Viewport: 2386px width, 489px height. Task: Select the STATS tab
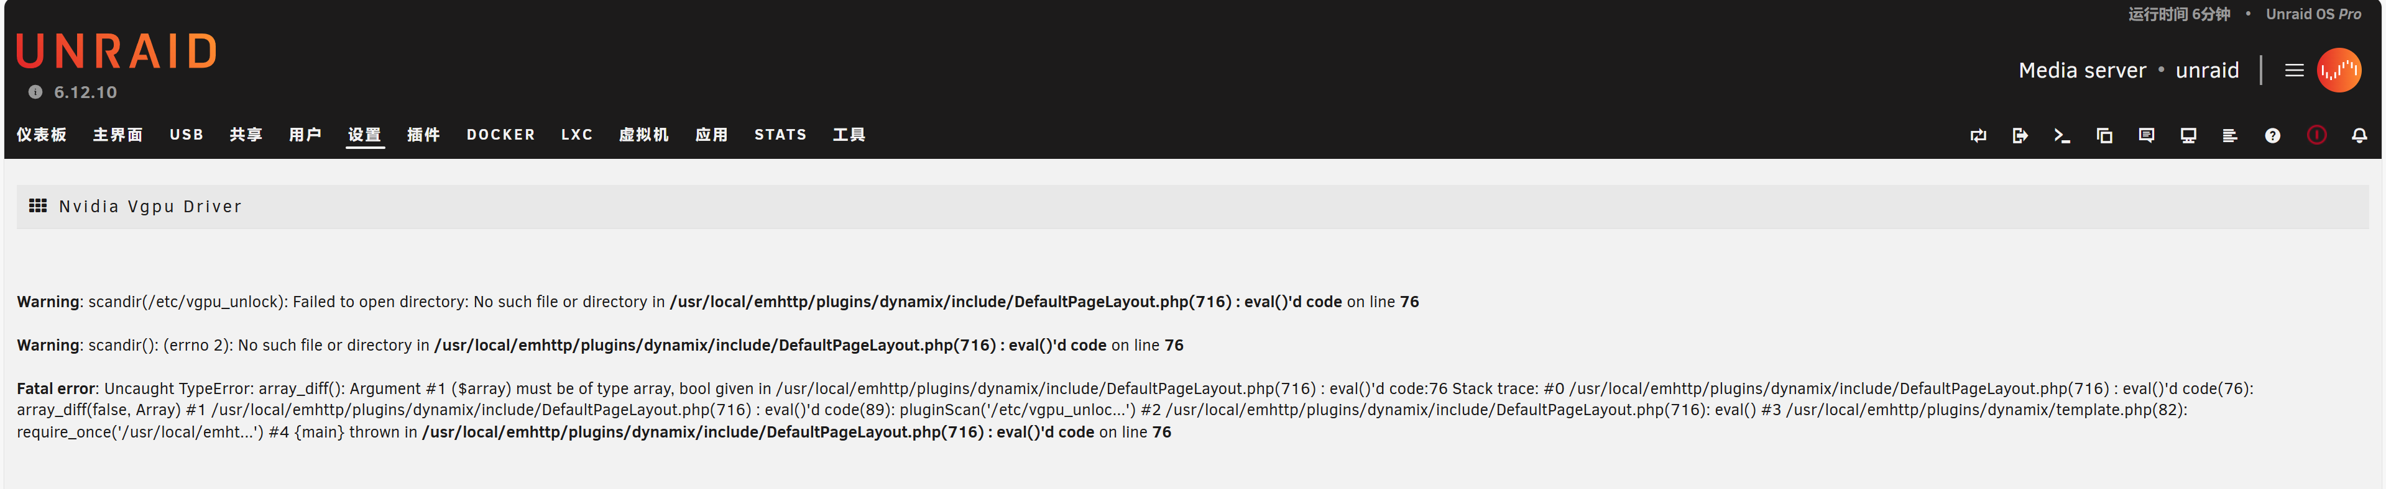coord(780,135)
